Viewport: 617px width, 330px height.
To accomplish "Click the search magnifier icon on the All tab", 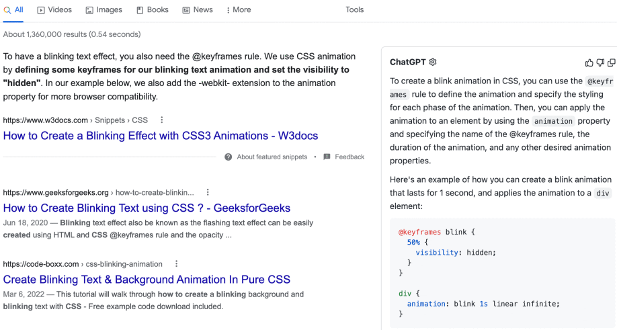I will 7,10.
